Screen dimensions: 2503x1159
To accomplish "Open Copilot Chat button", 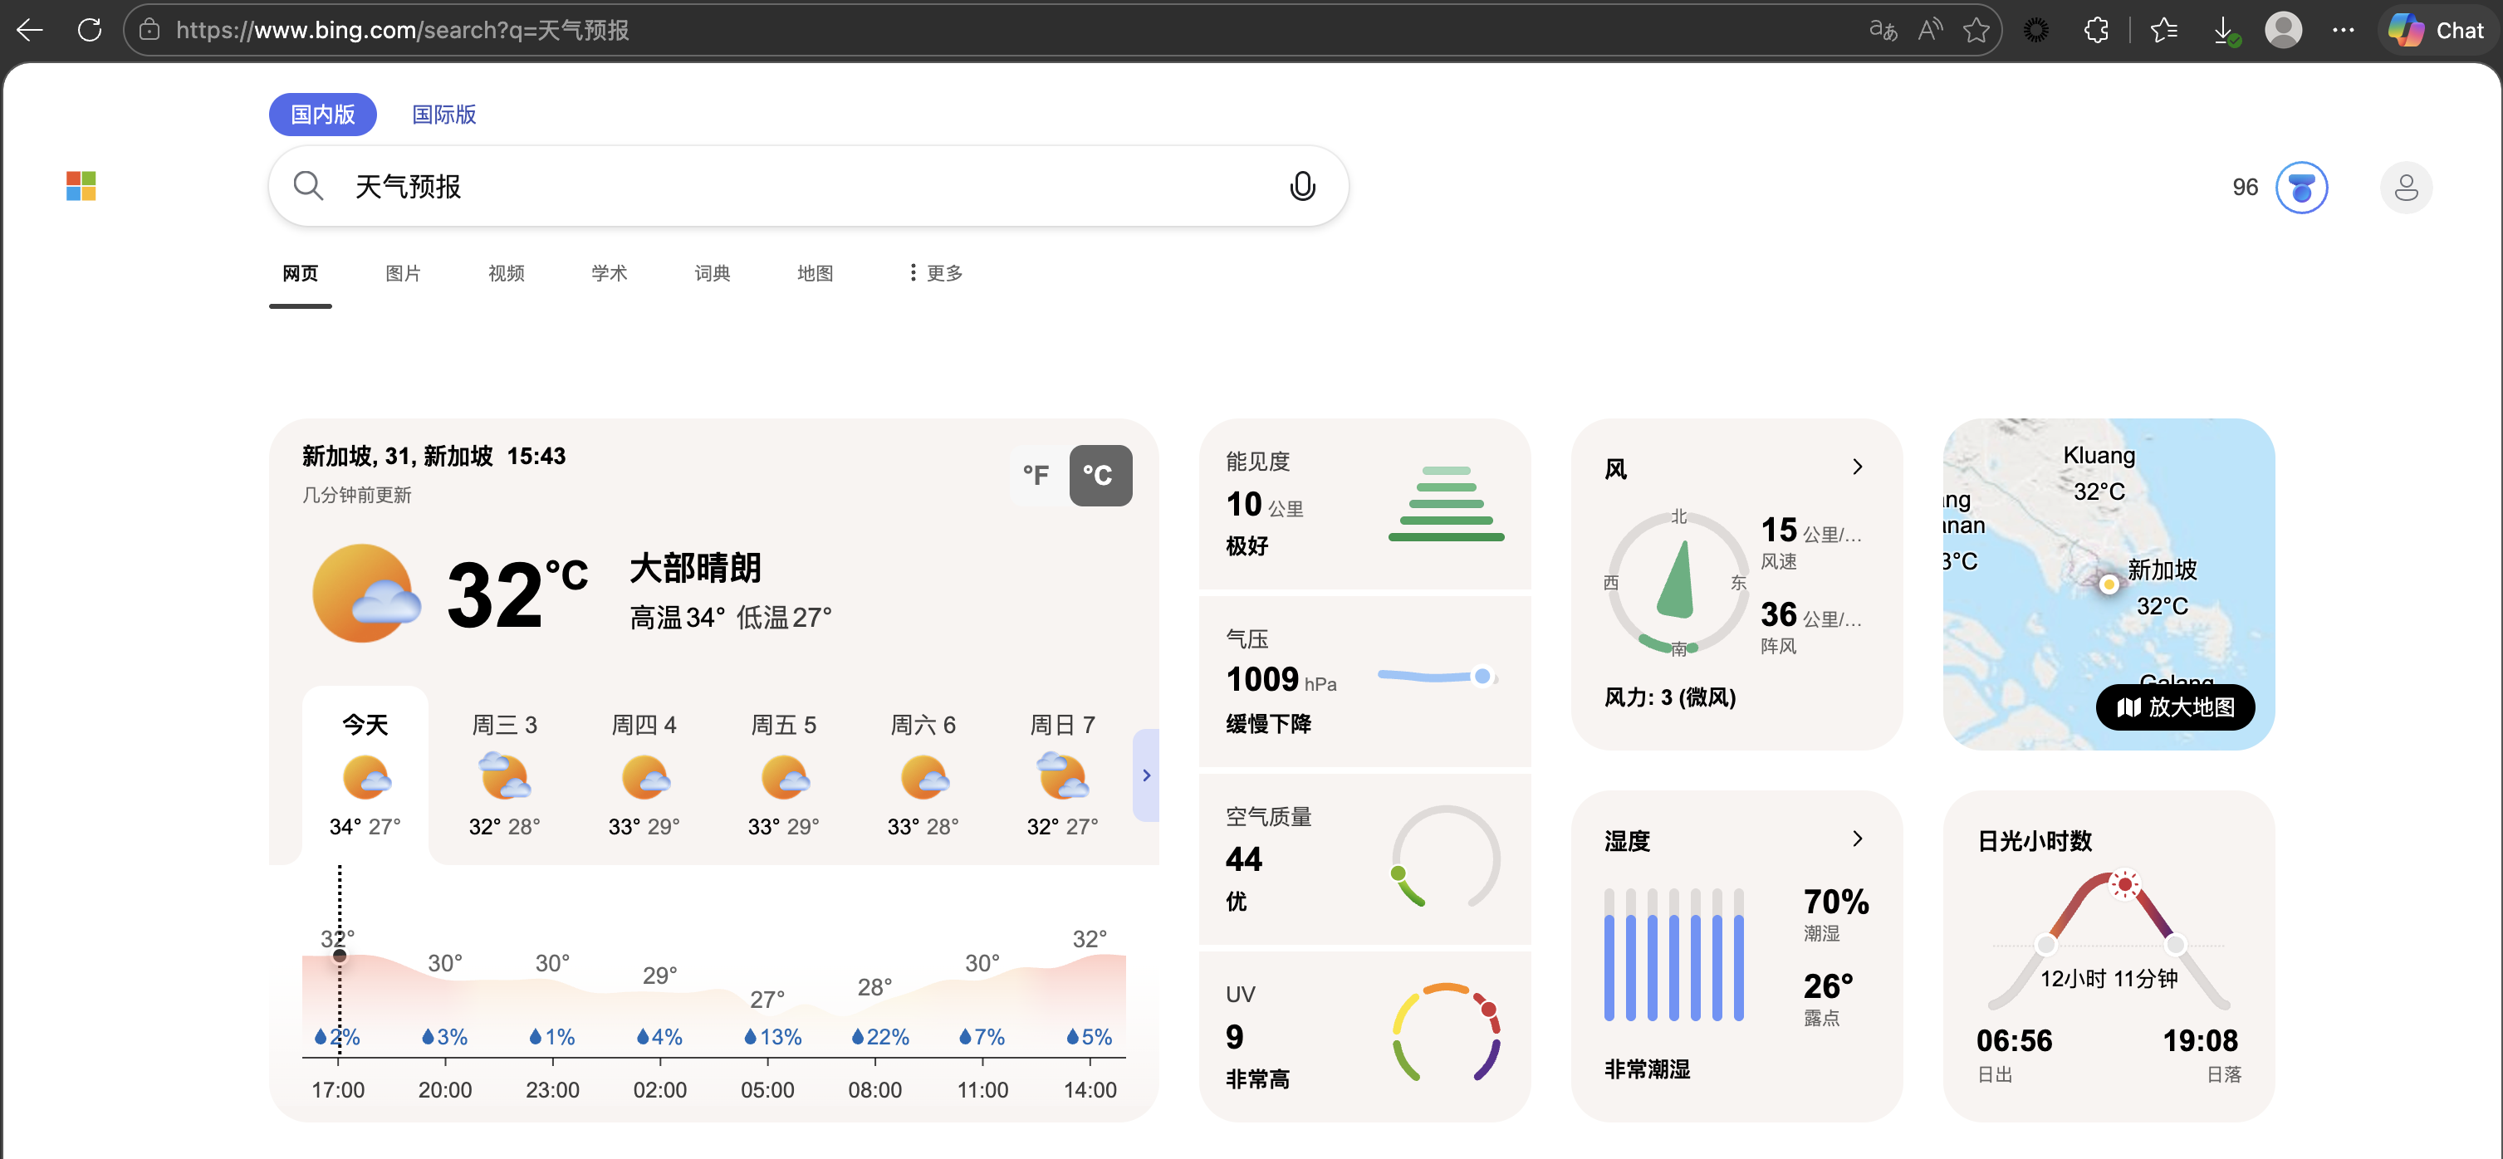I will click(x=2436, y=30).
